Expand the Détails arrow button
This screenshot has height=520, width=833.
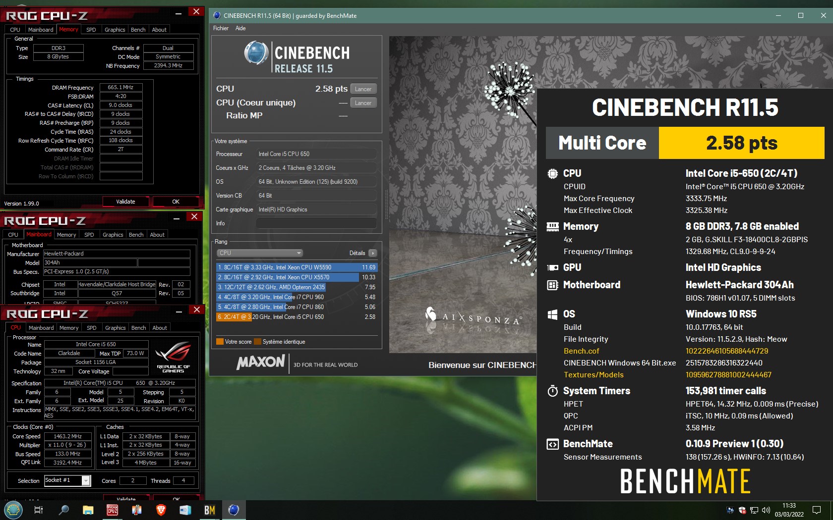pos(373,253)
